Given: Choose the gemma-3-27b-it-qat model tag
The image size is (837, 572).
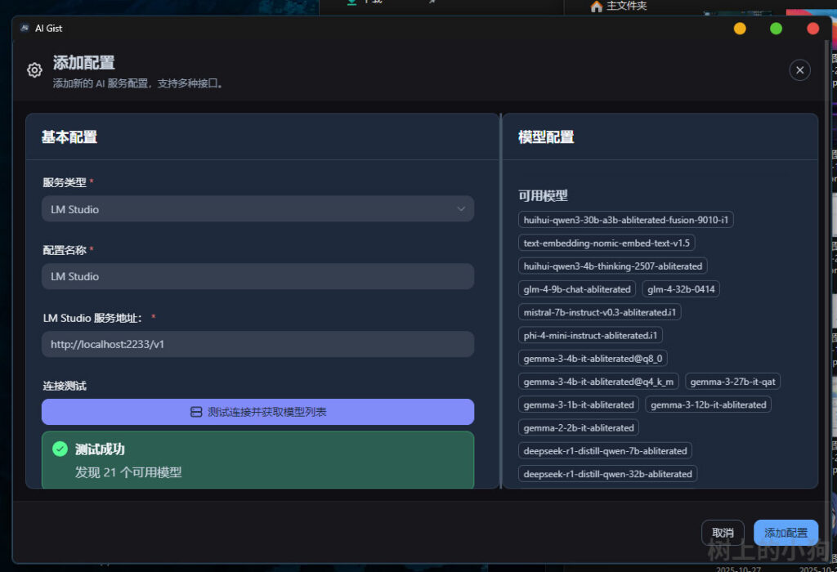Looking at the screenshot, I should point(732,382).
